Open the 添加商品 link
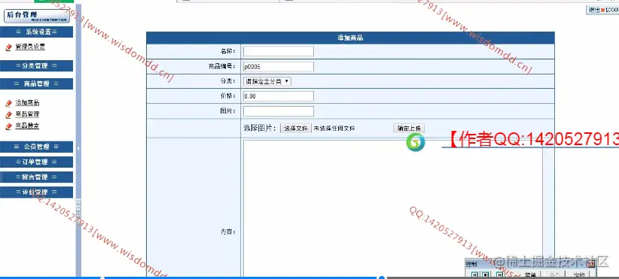Screen dimensions: 619x279 pyautogui.click(x=27, y=103)
